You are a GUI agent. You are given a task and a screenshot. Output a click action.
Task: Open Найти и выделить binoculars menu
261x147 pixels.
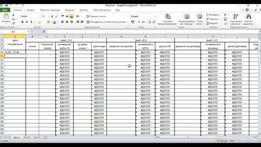point(248,20)
